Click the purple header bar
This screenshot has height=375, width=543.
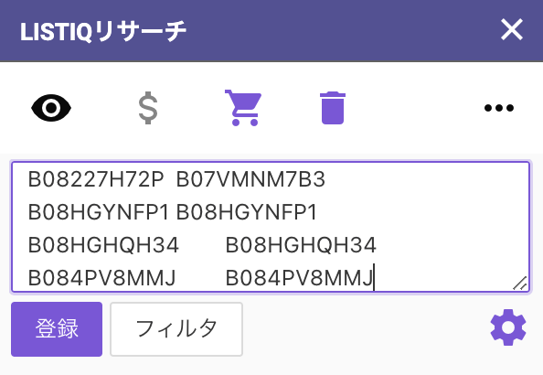tap(271, 31)
